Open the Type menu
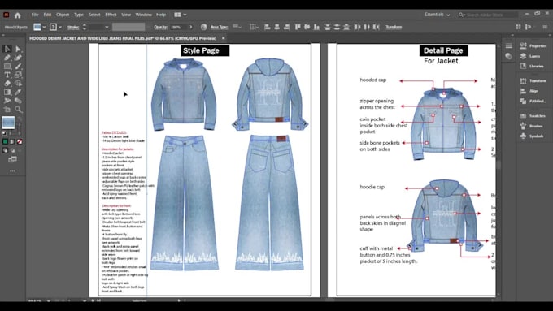 pyautogui.click(x=79, y=15)
